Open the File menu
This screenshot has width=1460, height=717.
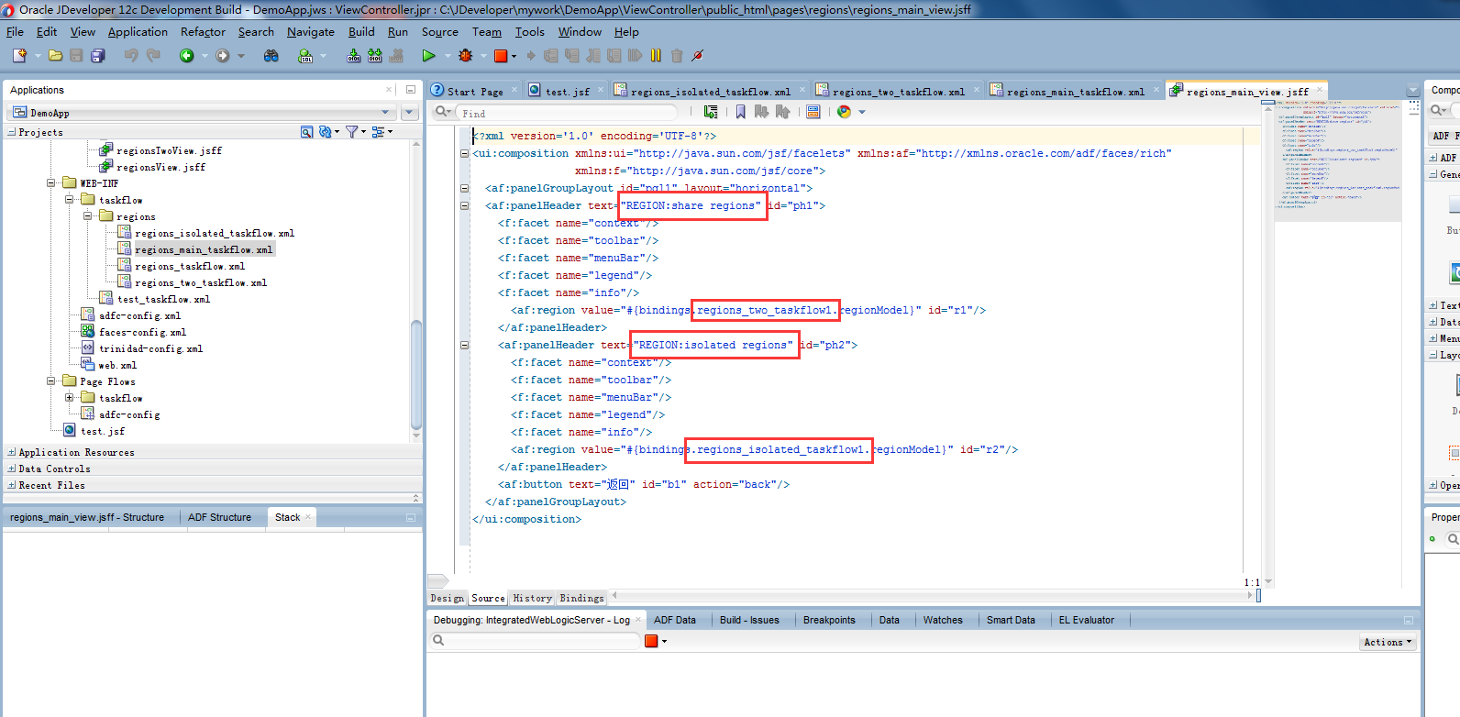click(x=15, y=32)
